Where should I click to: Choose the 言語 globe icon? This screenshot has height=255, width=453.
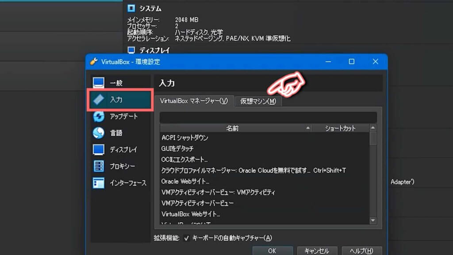99,133
